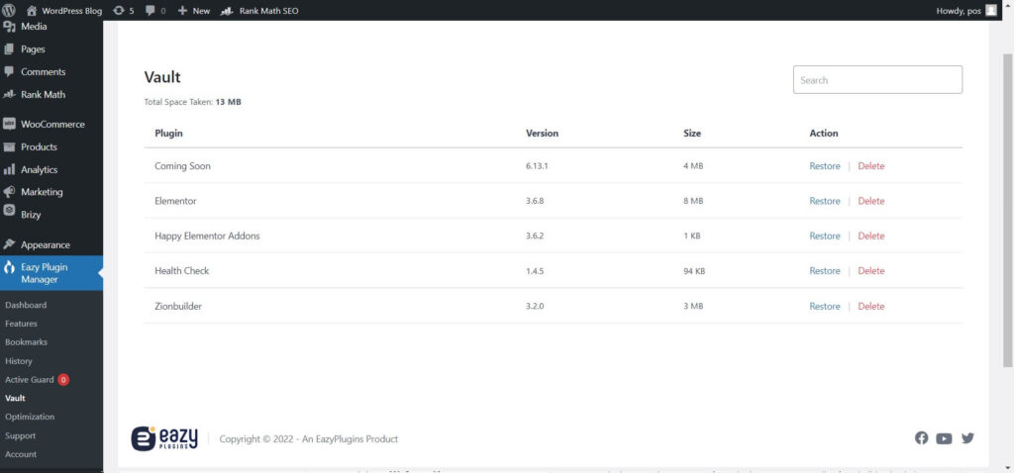Delete the Happy Elementor Addons plugin
Image resolution: width=1014 pixels, height=473 pixels.
point(871,236)
